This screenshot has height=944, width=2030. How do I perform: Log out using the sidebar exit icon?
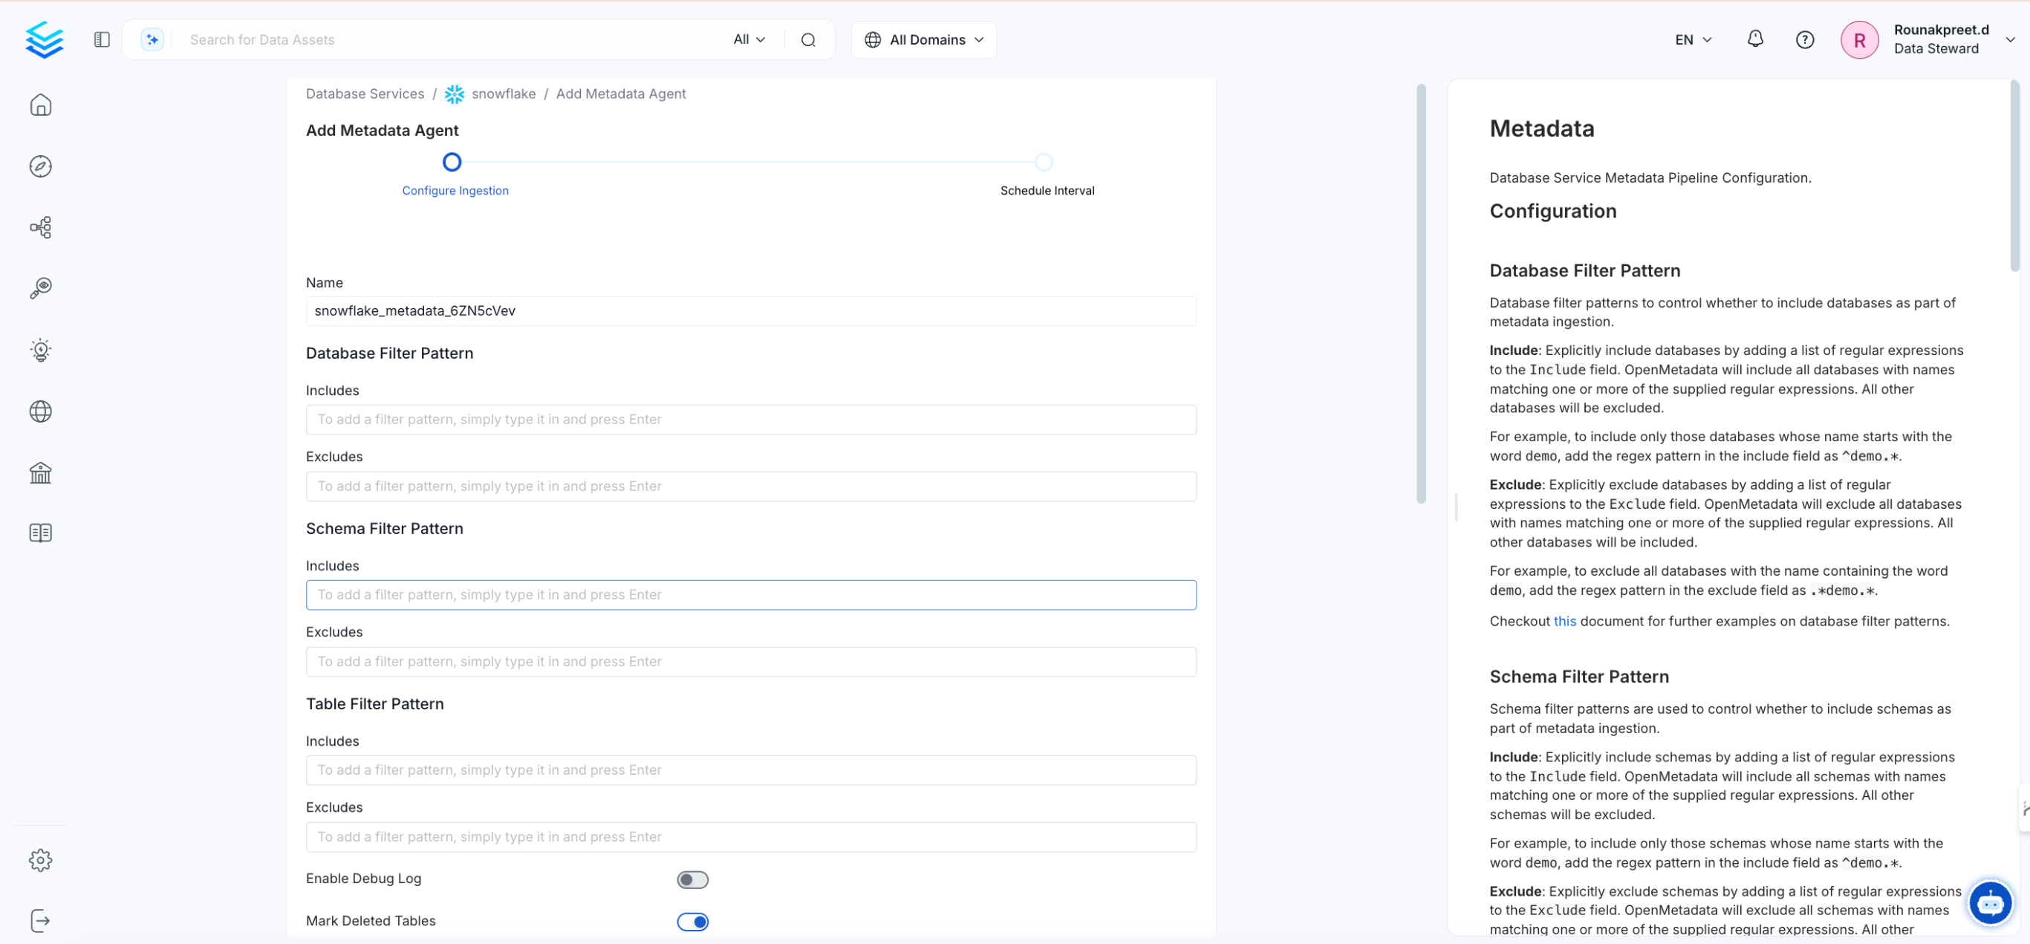[40, 919]
